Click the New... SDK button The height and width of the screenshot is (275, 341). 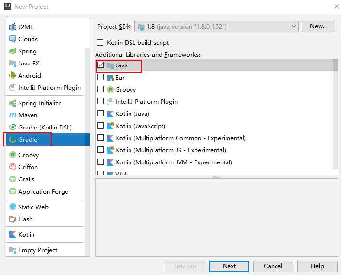(318, 26)
